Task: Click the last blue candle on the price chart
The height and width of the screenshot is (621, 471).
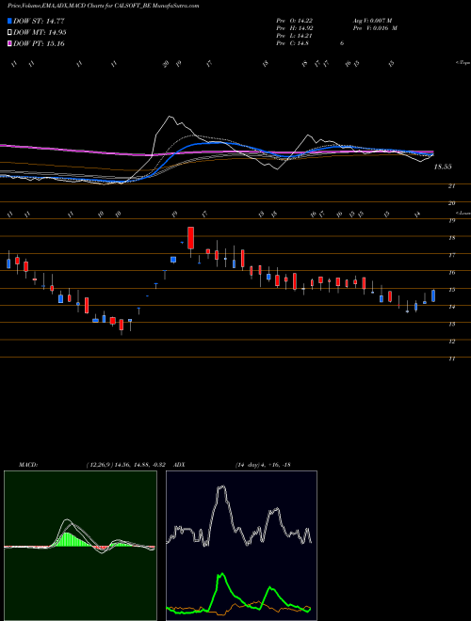Action: 433,295
